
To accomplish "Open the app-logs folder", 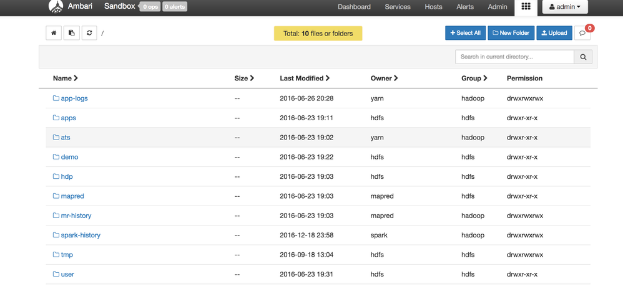I will pos(74,98).
